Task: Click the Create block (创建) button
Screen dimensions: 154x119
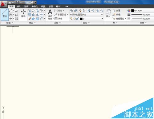Action: 116,10
